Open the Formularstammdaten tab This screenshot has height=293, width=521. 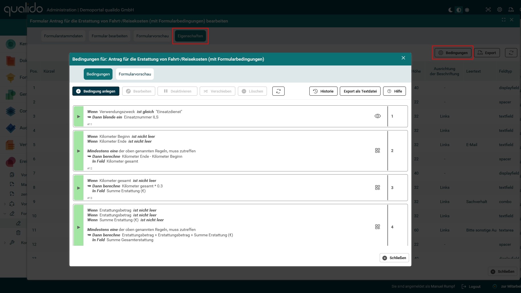click(x=63, y=36)
